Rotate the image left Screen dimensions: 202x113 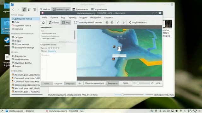118,23
